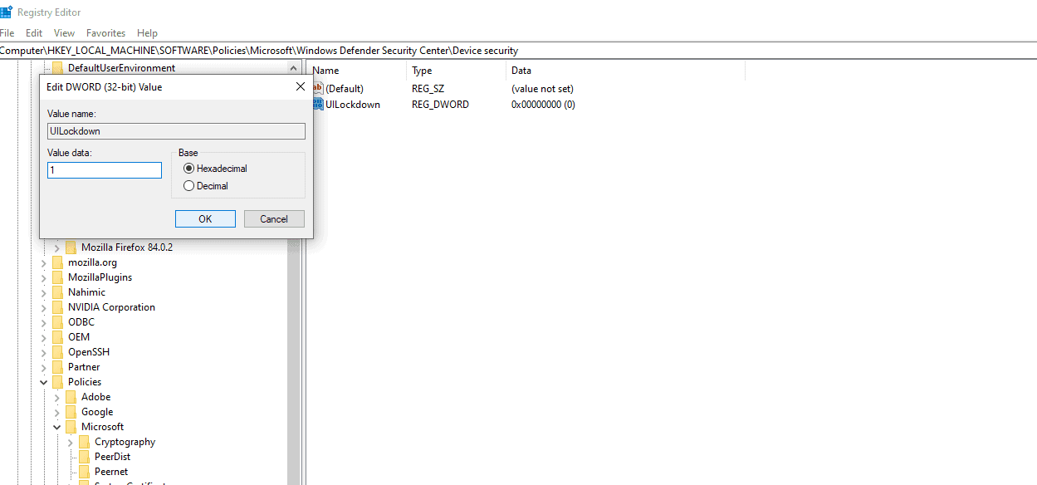Select the NVIDIA Corporation key label

pos(111,307)
